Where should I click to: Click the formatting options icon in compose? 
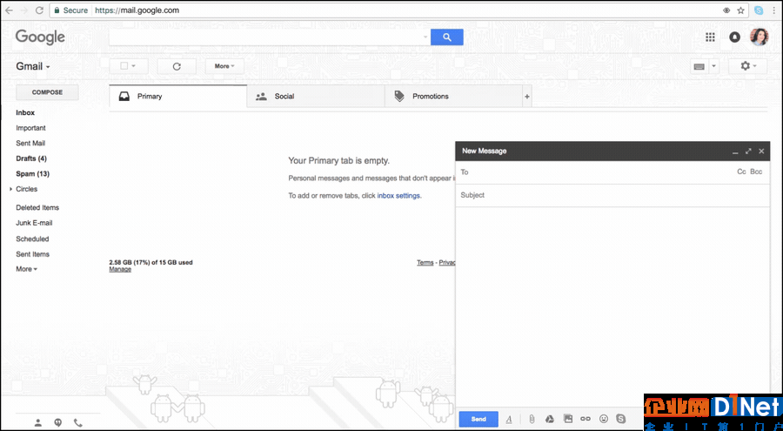coord(509,419)
